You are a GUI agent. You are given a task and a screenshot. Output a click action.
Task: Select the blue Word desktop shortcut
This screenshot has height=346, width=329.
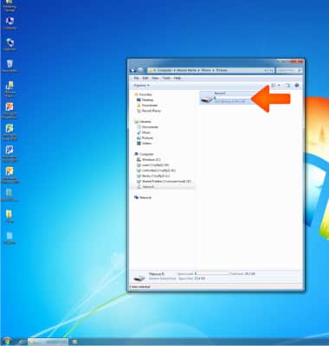point(10,154)
